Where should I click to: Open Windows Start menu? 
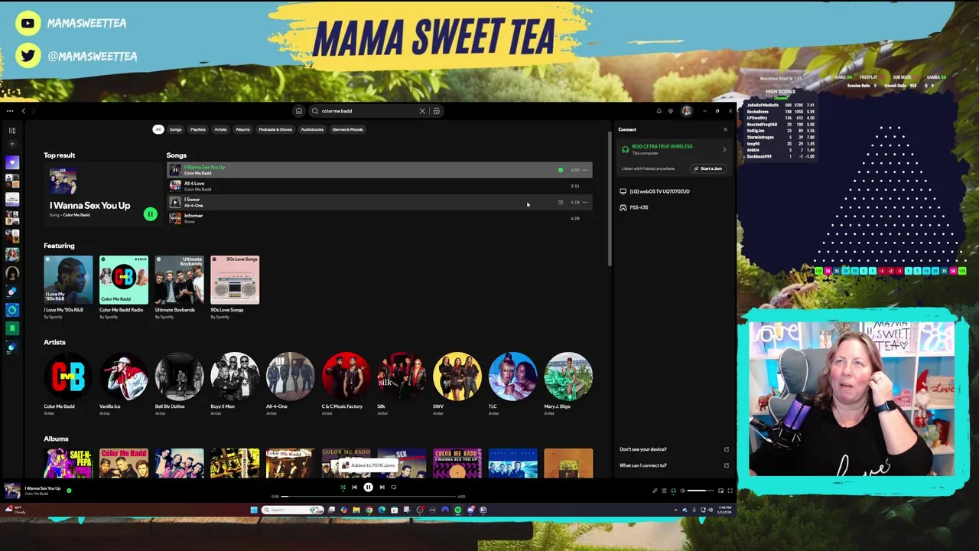tap(254, 510)
